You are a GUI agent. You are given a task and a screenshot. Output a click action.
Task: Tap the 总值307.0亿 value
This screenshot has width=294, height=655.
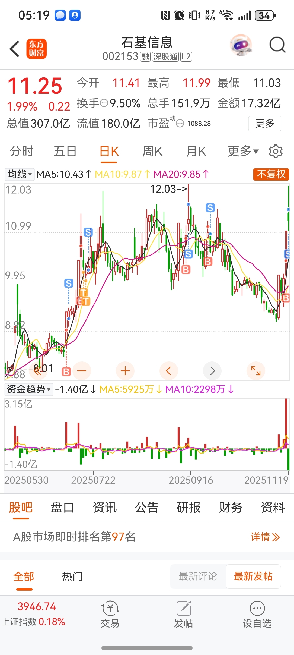click(x=39, y=124)
